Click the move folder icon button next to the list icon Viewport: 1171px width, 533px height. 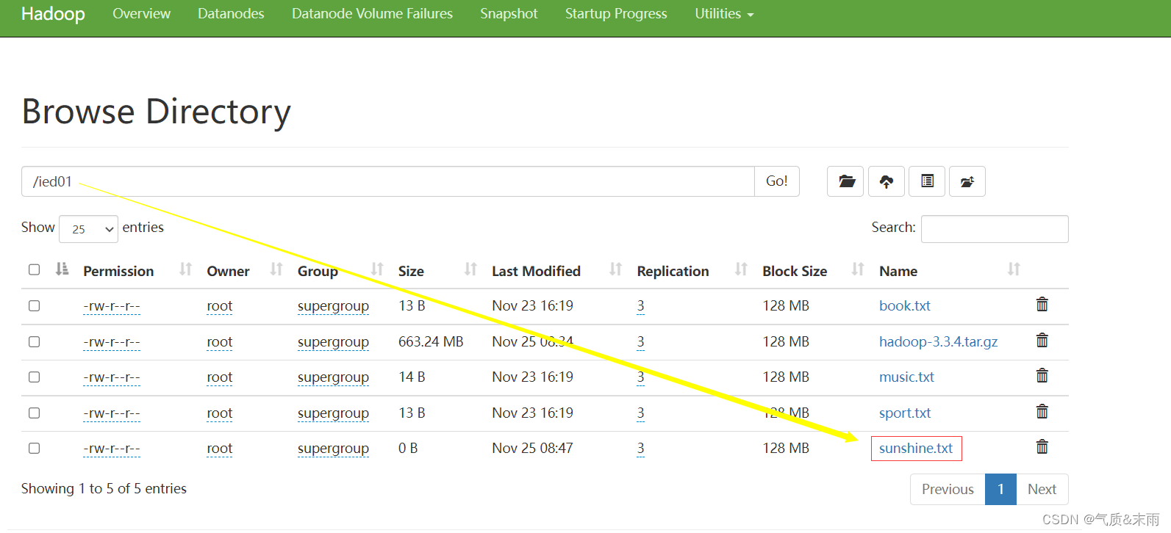[967, 181]
